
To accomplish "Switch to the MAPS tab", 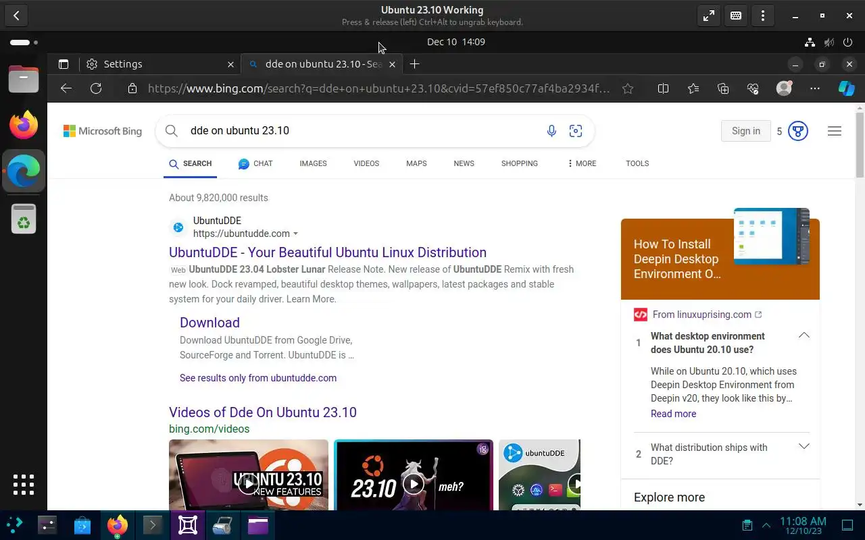I will pos(416,163).
